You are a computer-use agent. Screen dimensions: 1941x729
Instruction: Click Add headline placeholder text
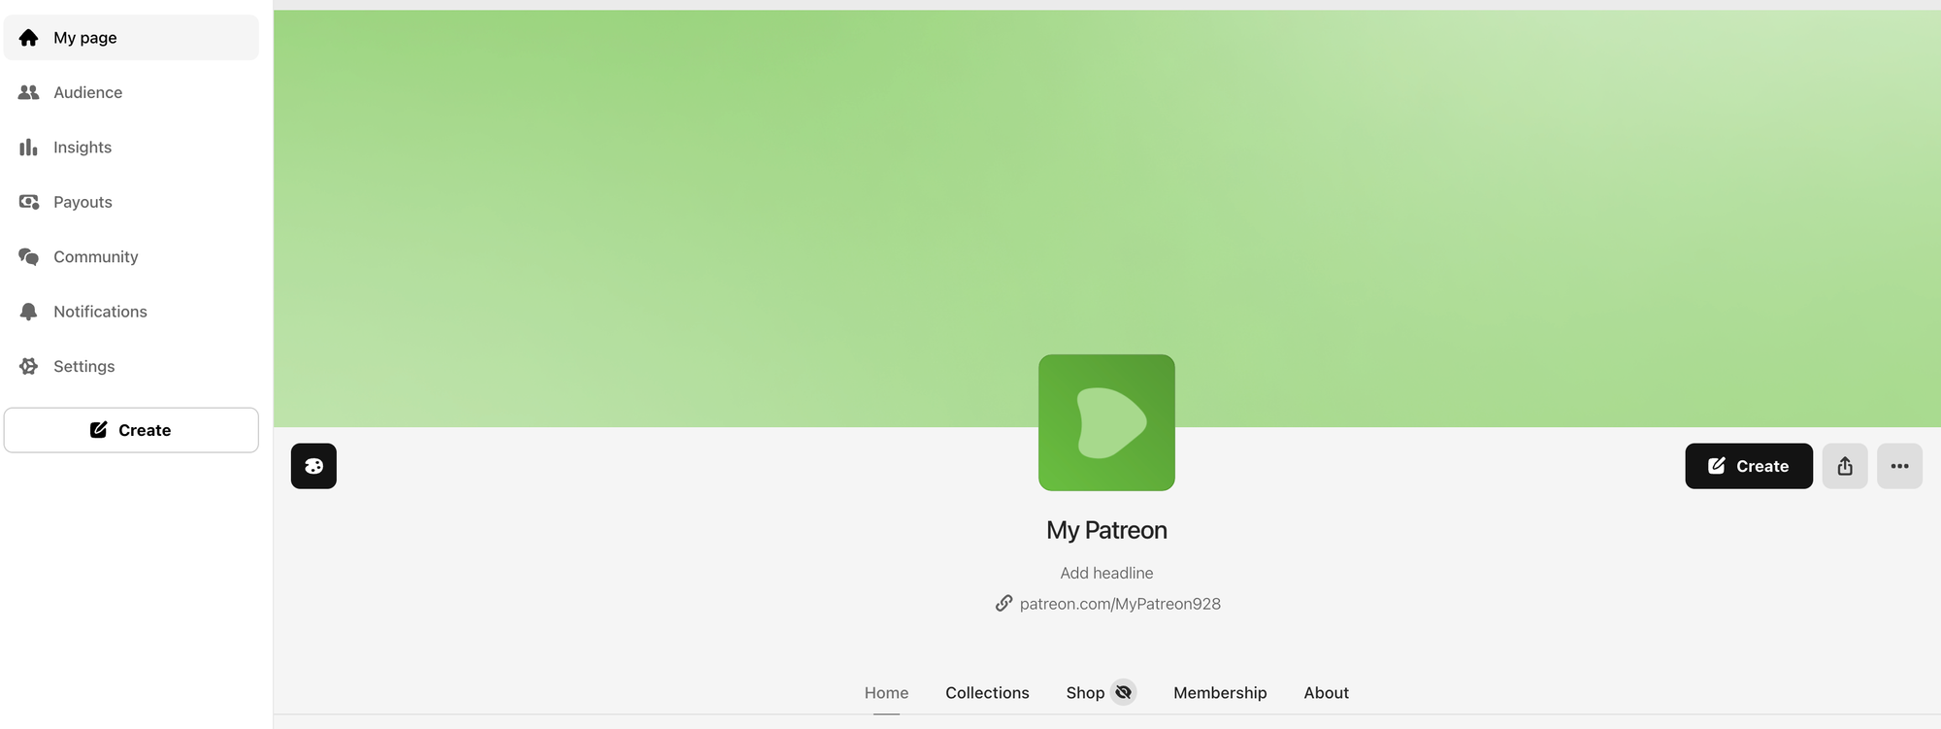coord(1106,573)
